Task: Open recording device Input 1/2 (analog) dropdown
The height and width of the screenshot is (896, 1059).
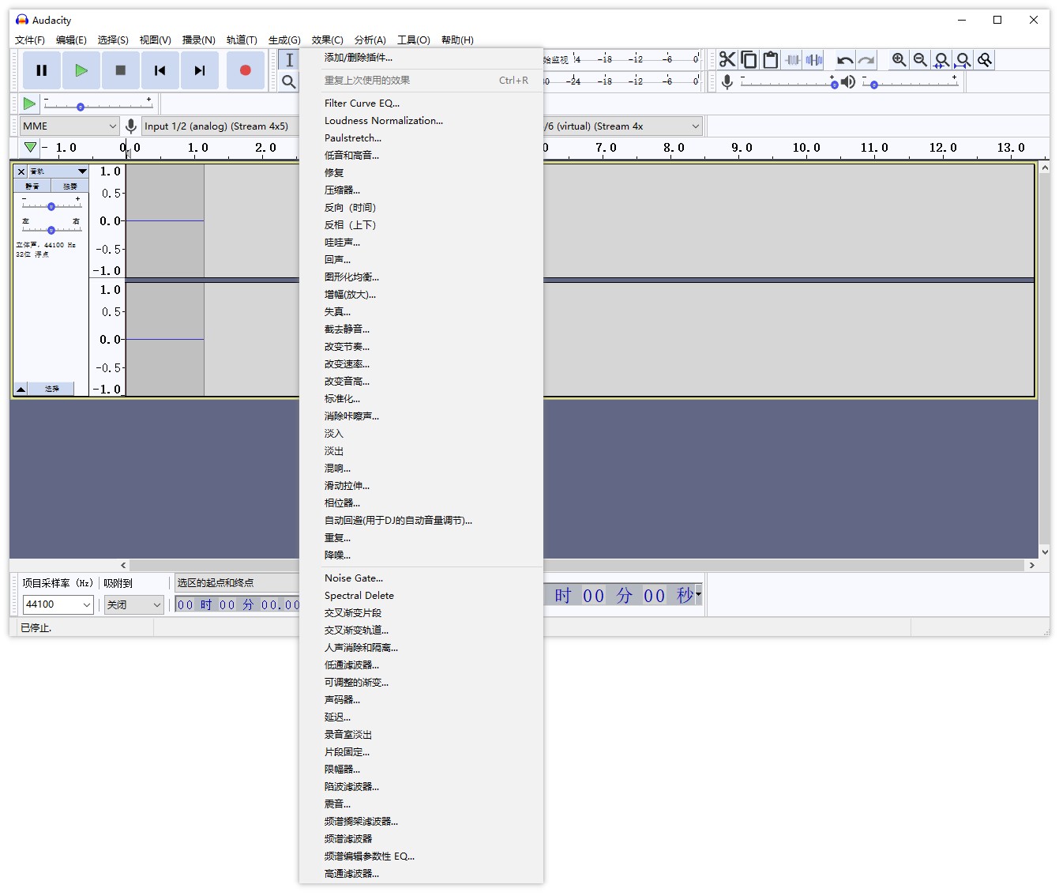Action: click(220, 126)
